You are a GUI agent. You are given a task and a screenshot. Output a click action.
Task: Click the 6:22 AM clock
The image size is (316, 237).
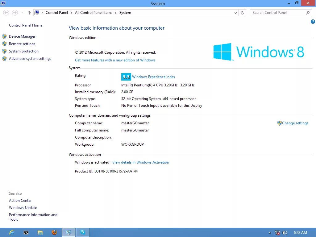point(300,233)
